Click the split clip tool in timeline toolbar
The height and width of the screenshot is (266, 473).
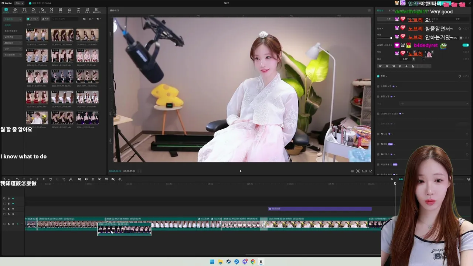(x=31, y=179)
